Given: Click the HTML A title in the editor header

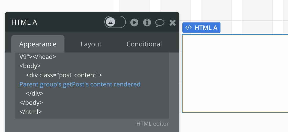Looking at the screenshot, I should 24,22.
